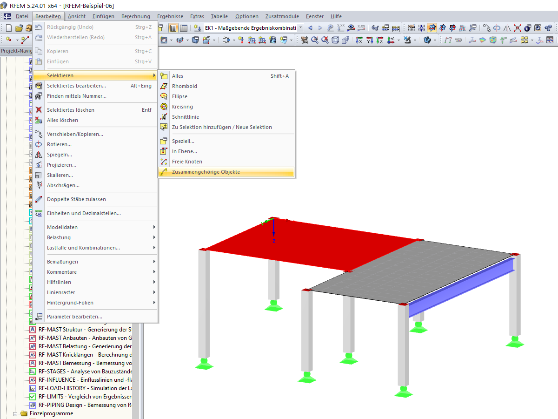
Task: Click the zoom window magnifier icon
Action: 315,41
